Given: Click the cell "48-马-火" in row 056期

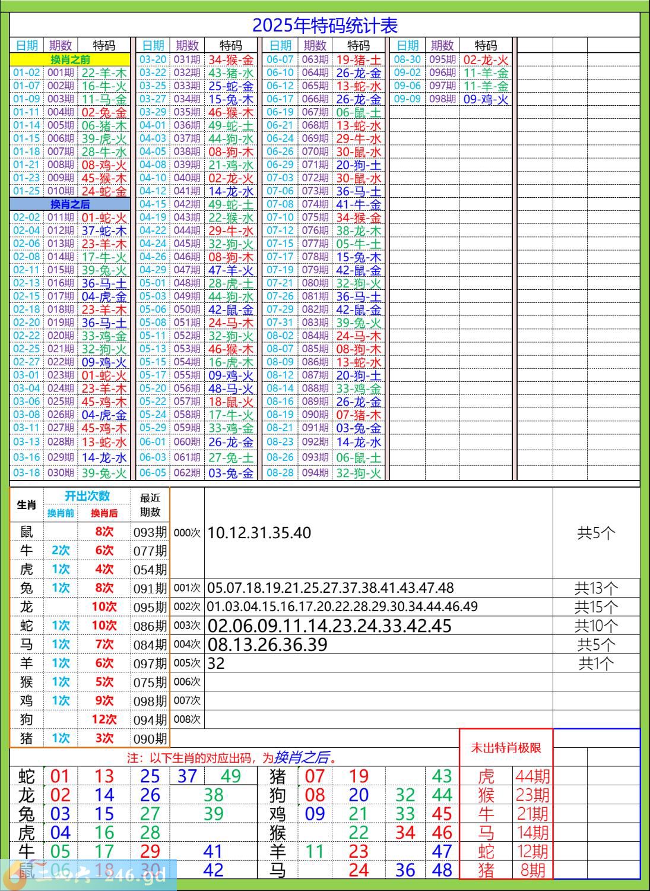Looking at the screenshot, I should [x=231, y=388].
